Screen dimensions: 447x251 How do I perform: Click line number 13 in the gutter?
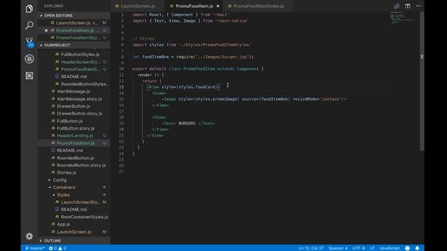[x=122, y=87]
